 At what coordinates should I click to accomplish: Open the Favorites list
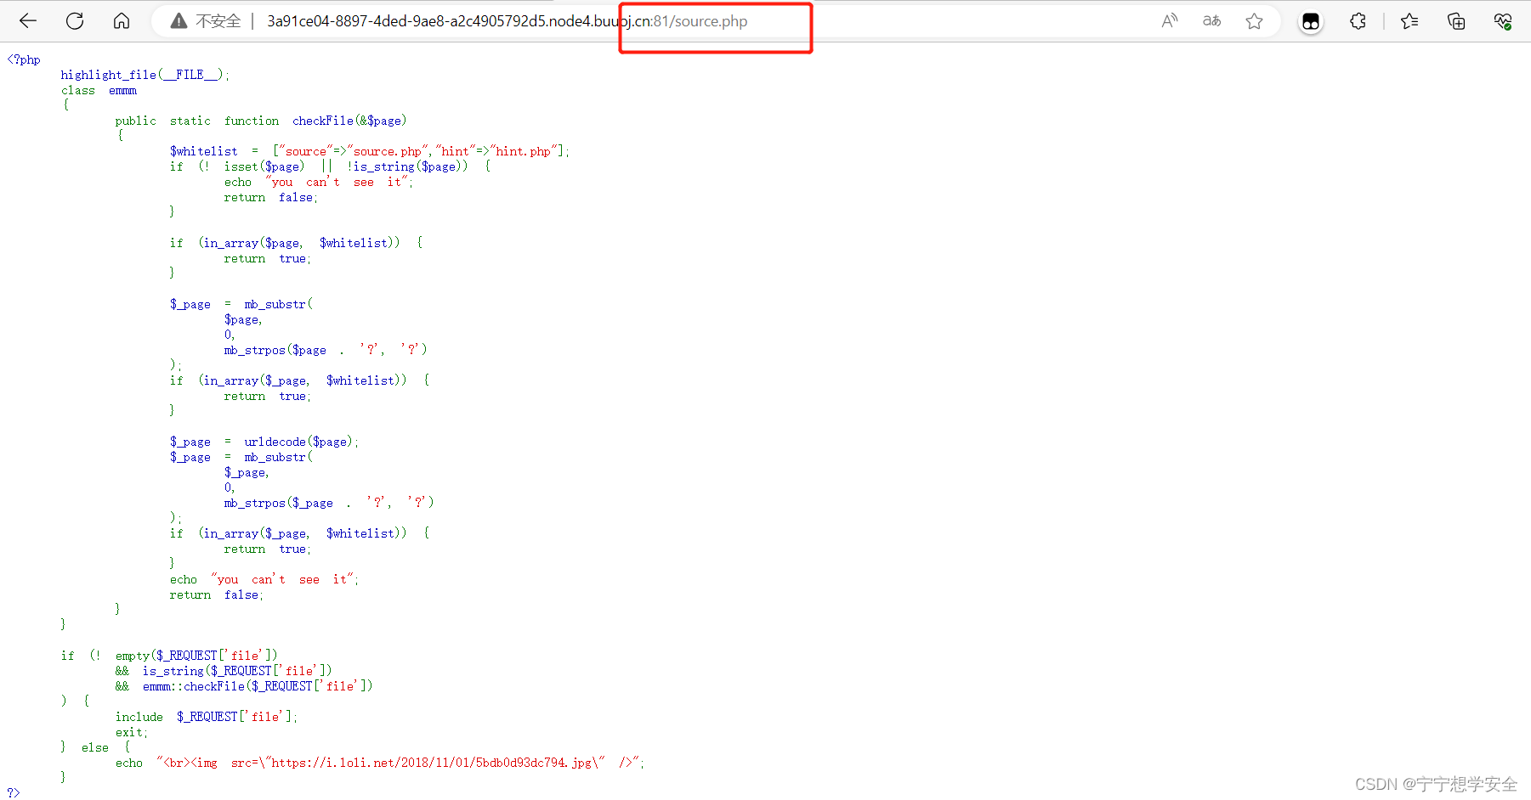(x=1409, y=21)
